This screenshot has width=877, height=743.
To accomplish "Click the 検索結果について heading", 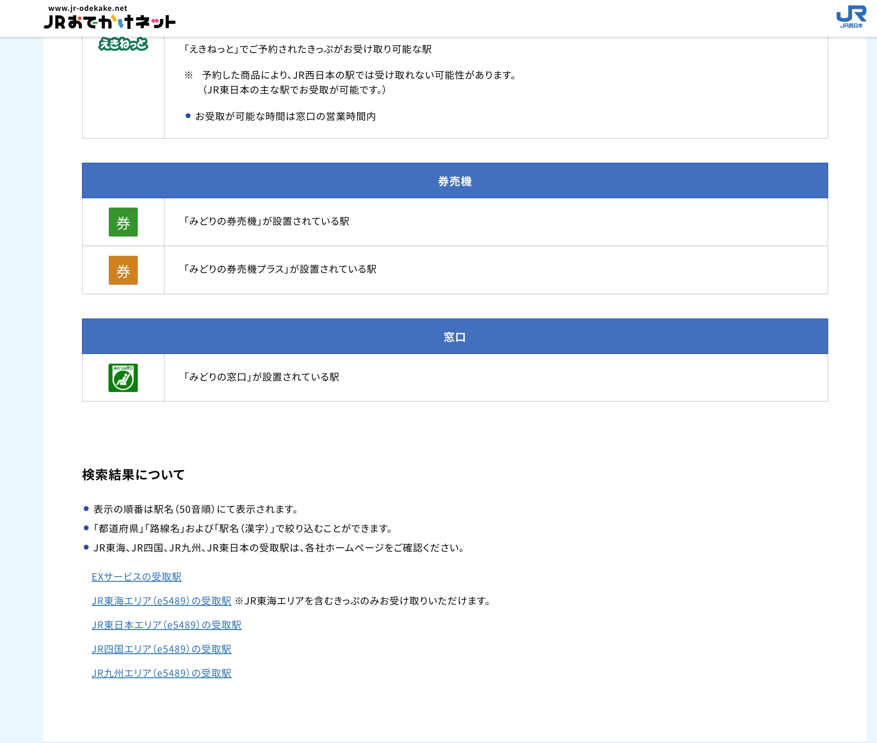I will point(133,474).
